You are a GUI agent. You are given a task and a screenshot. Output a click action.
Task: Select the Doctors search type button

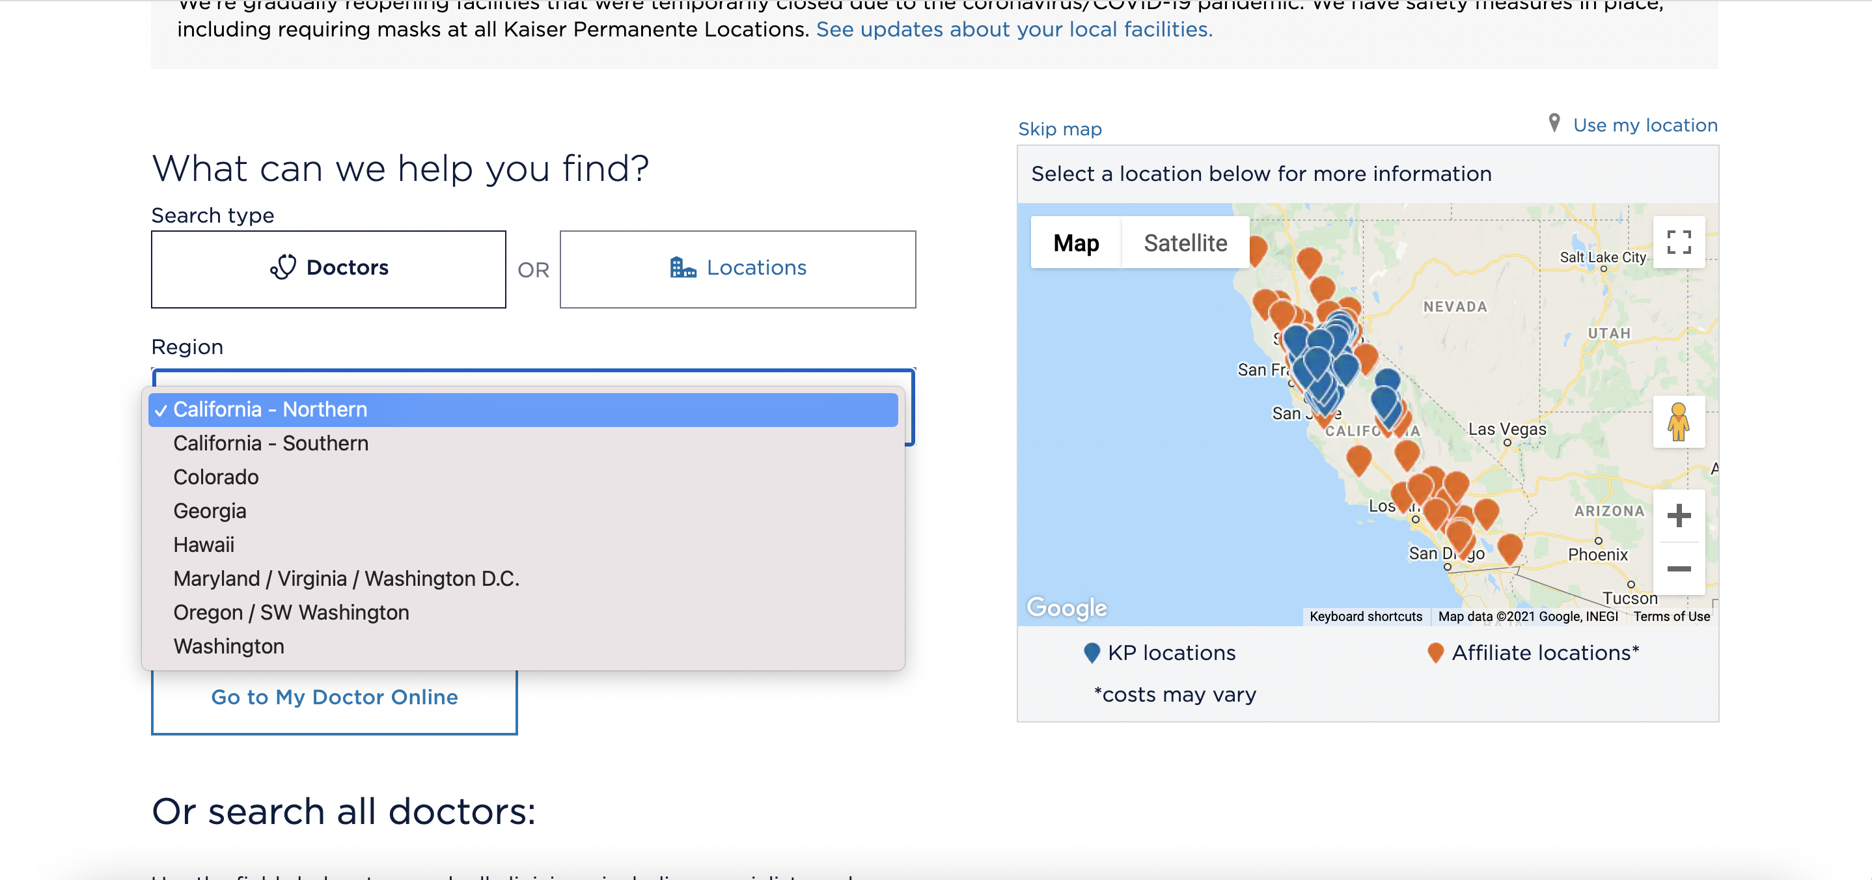tap(329, 269)
